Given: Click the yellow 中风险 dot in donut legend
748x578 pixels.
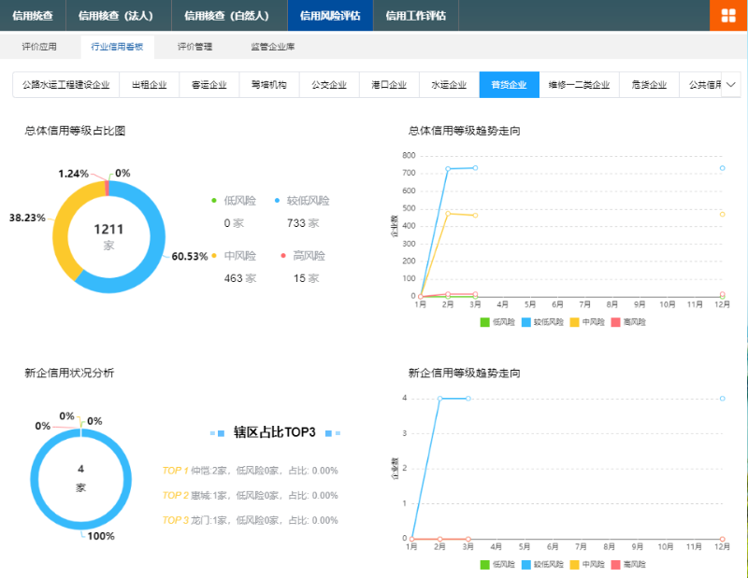Looking at the screenshot, I should [214, 255].
